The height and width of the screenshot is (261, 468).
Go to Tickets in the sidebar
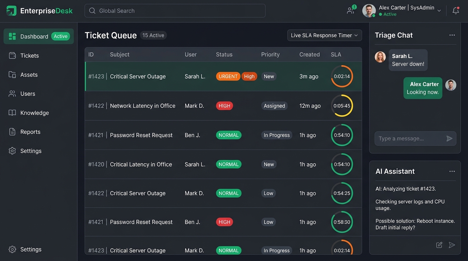[x=30, y=55]
